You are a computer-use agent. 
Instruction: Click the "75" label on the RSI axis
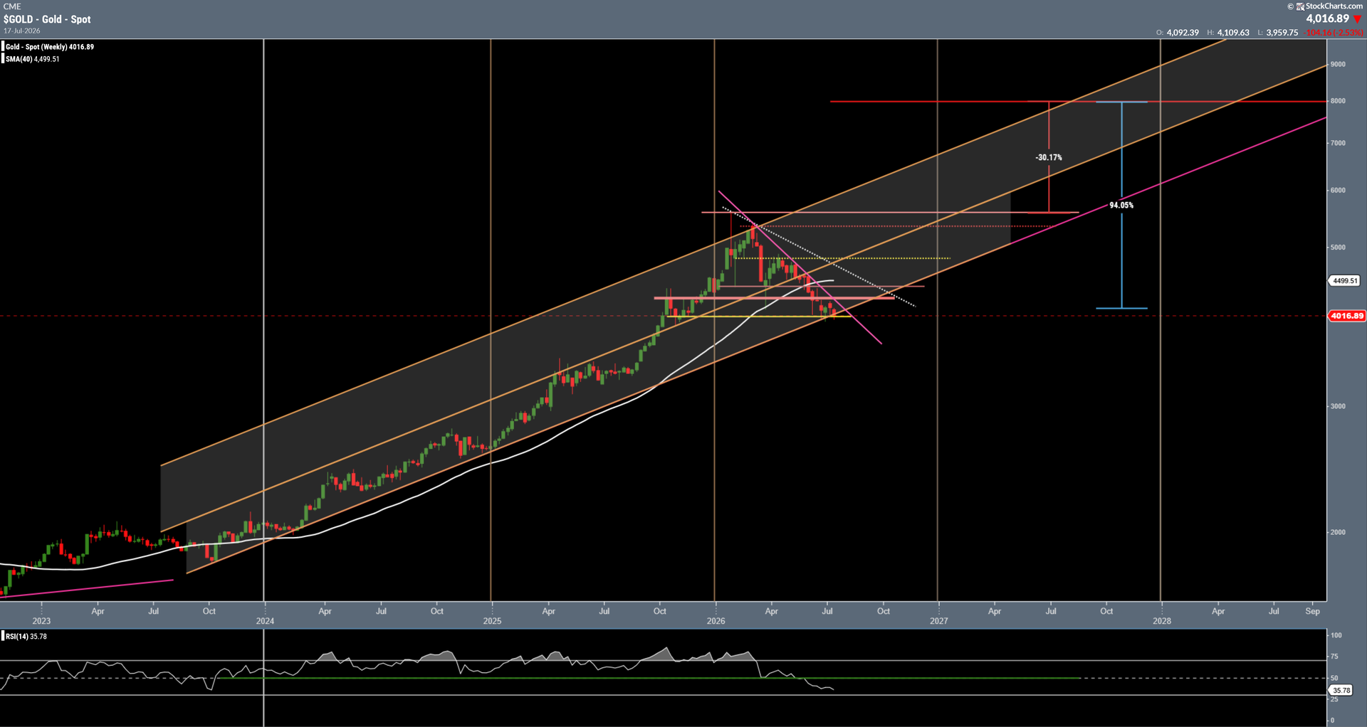[x=1334, y=657]
